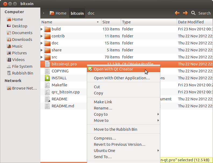Open Videos in the sidebar
Image resolution: width=213 pixels, height=163 pixels.
tap(16, 60)
